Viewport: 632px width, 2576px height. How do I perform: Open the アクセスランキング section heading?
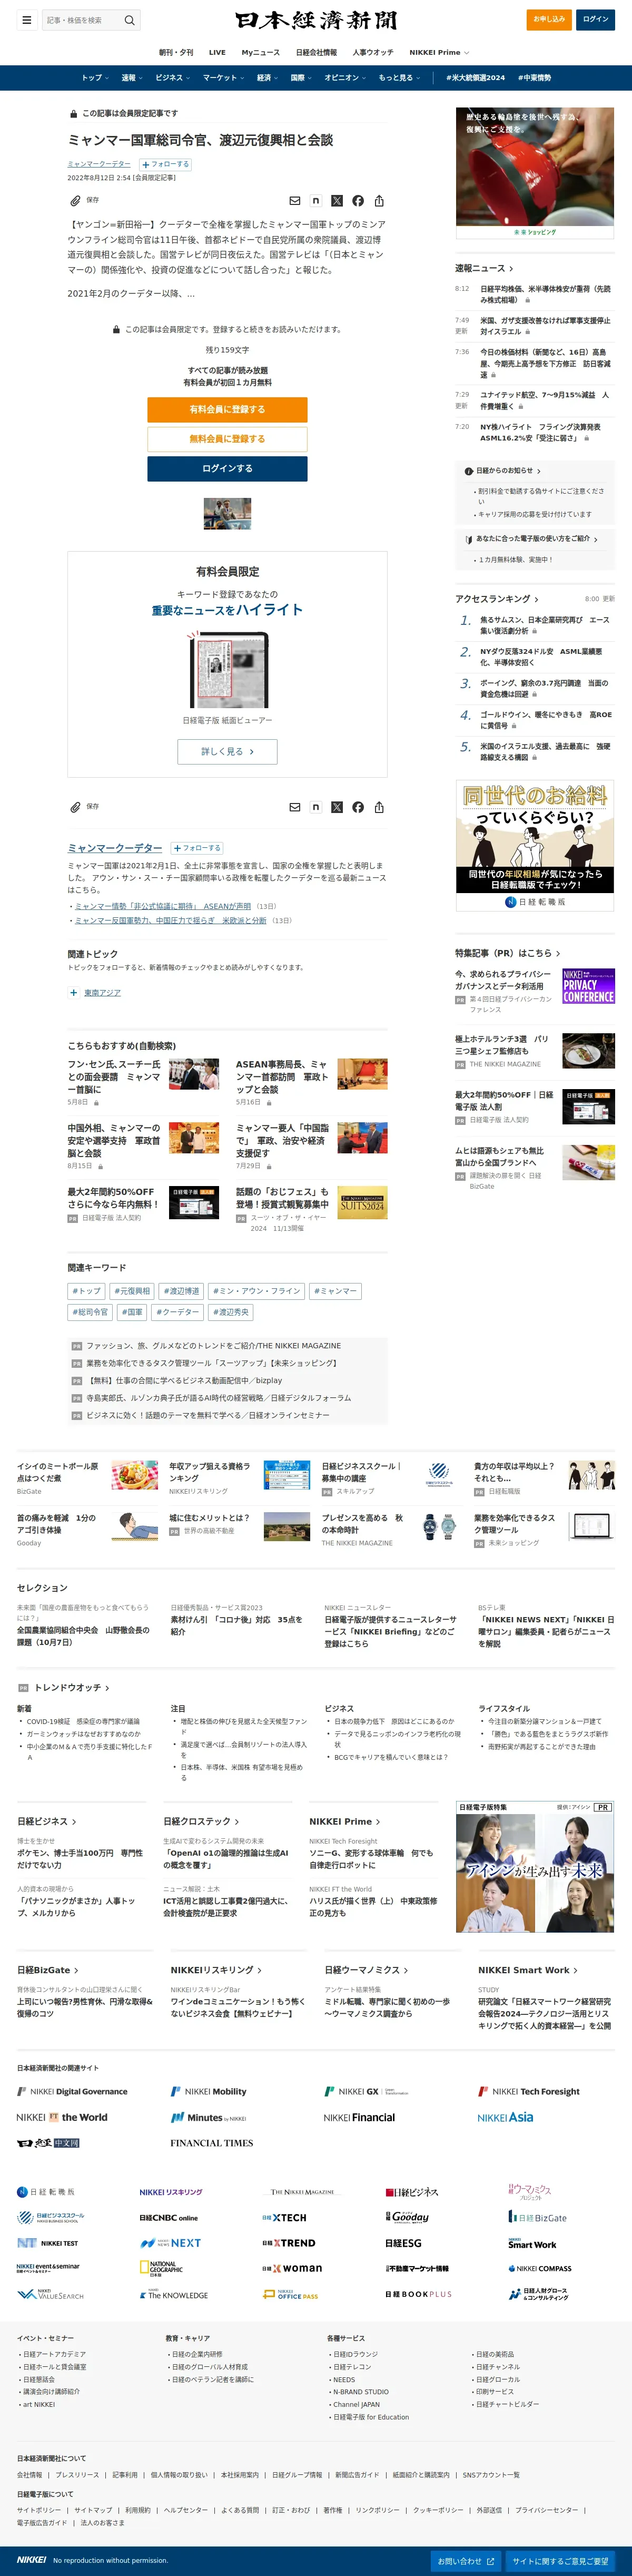497,599
